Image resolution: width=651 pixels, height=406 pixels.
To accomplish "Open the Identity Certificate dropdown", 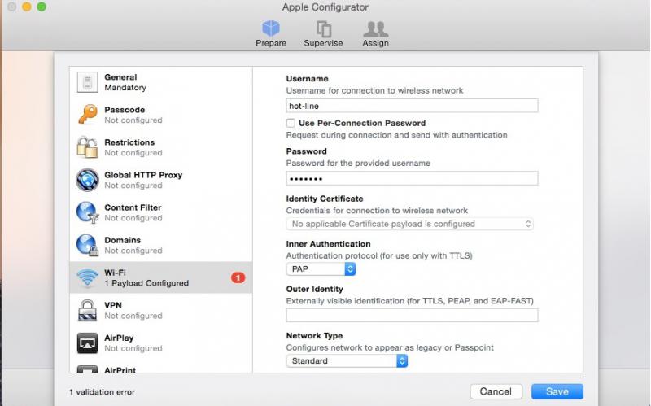I will coord(410,224).
